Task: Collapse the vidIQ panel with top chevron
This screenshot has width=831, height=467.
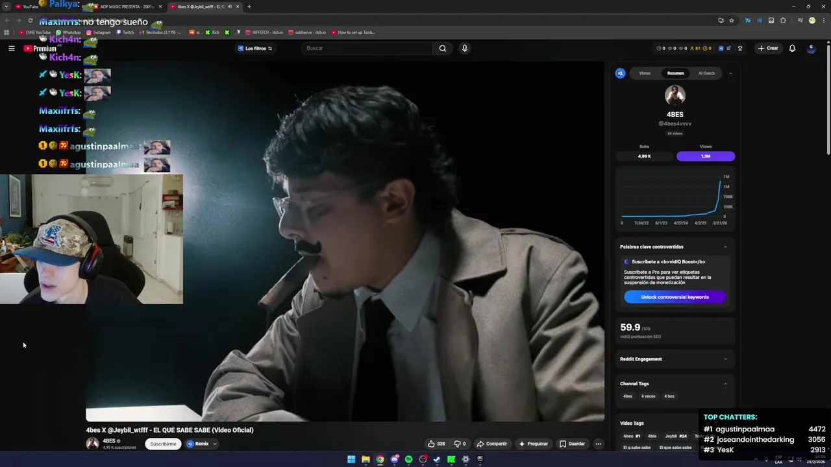Action: point(730,73)
